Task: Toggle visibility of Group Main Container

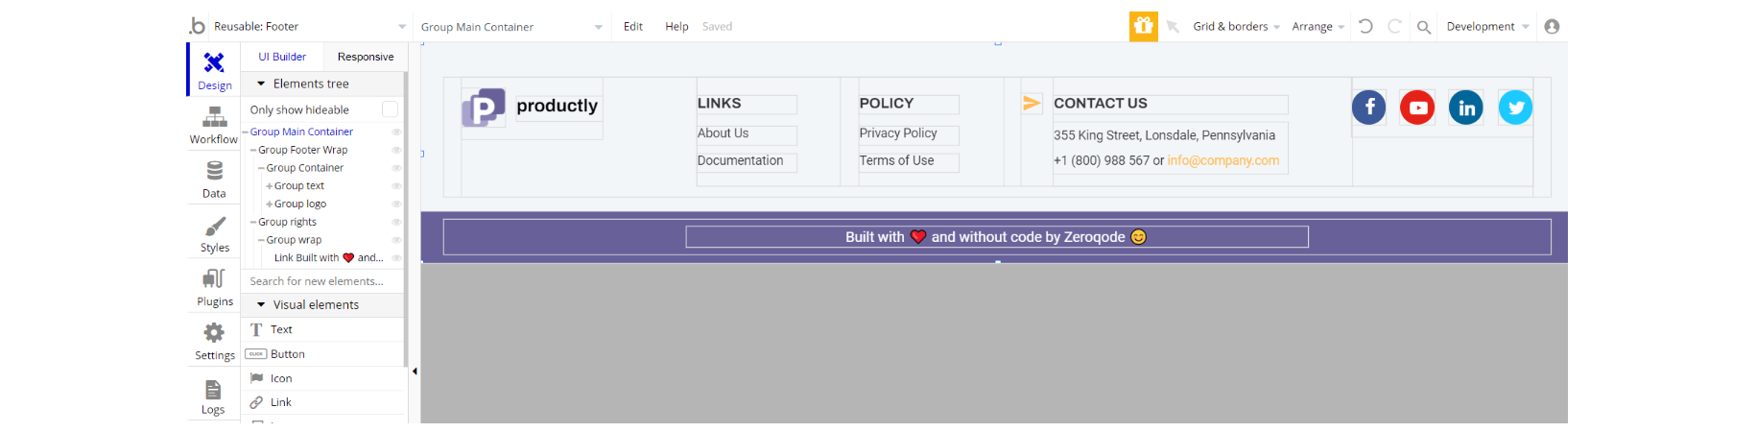Action: [x=396, y=132]
